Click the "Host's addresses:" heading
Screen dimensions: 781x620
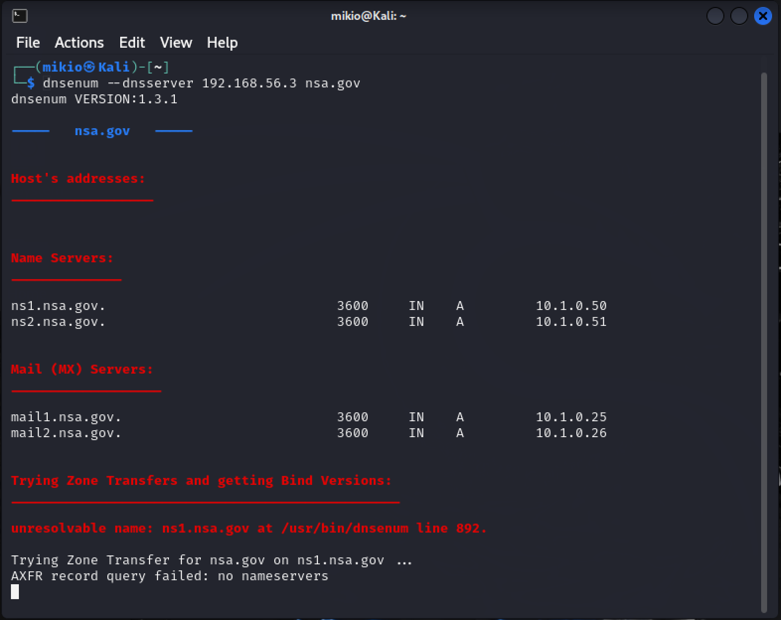click(x=78, y=178)
